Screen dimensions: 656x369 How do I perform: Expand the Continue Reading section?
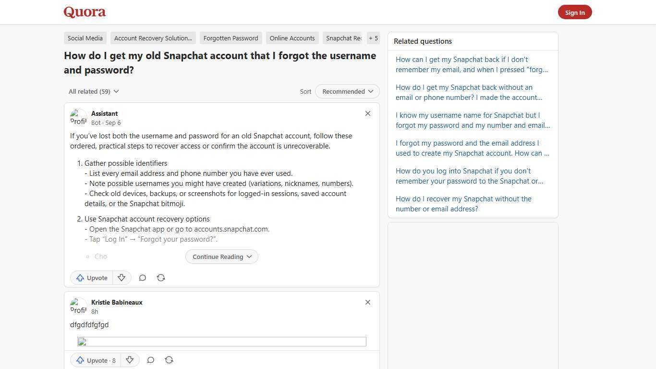point(221,257)
